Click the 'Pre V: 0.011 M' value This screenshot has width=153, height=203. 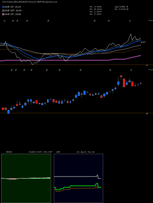point(121,9)
